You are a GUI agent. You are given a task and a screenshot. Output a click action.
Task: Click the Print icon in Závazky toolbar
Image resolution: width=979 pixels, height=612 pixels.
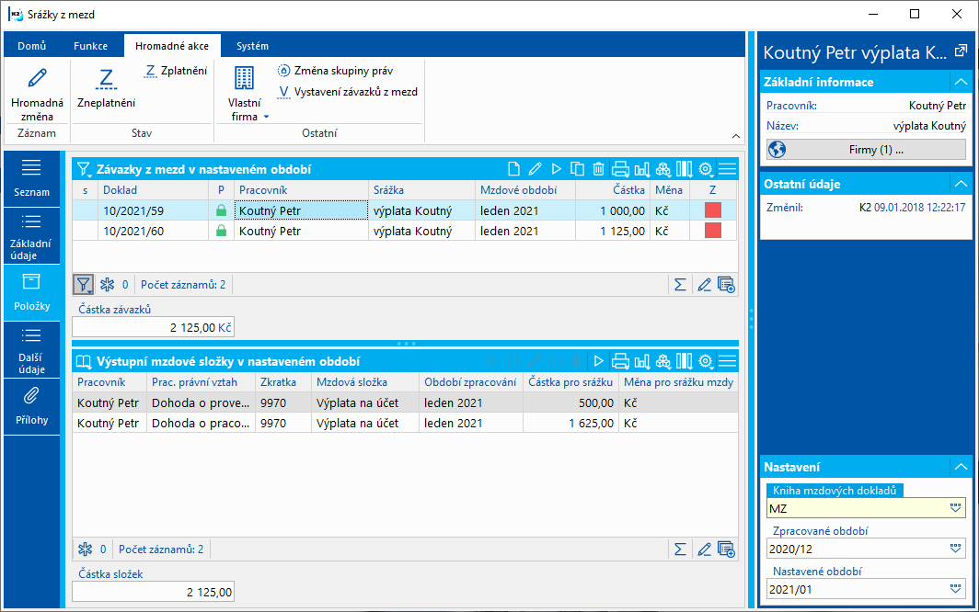(620, 169)
